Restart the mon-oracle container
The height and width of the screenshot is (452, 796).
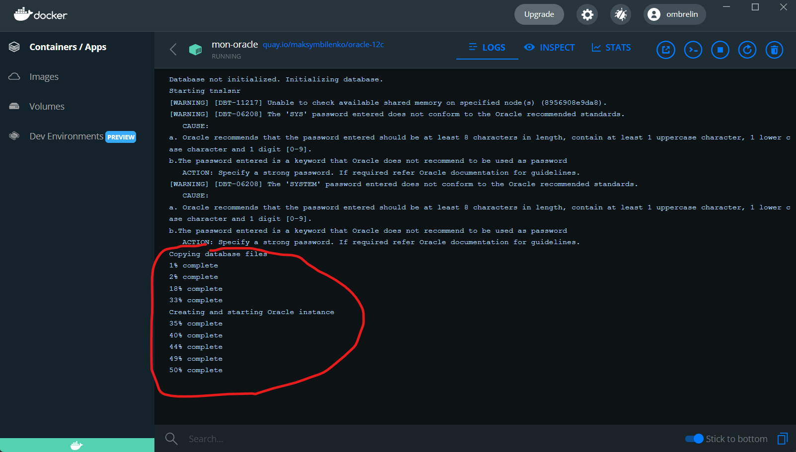tap(747, 50)
